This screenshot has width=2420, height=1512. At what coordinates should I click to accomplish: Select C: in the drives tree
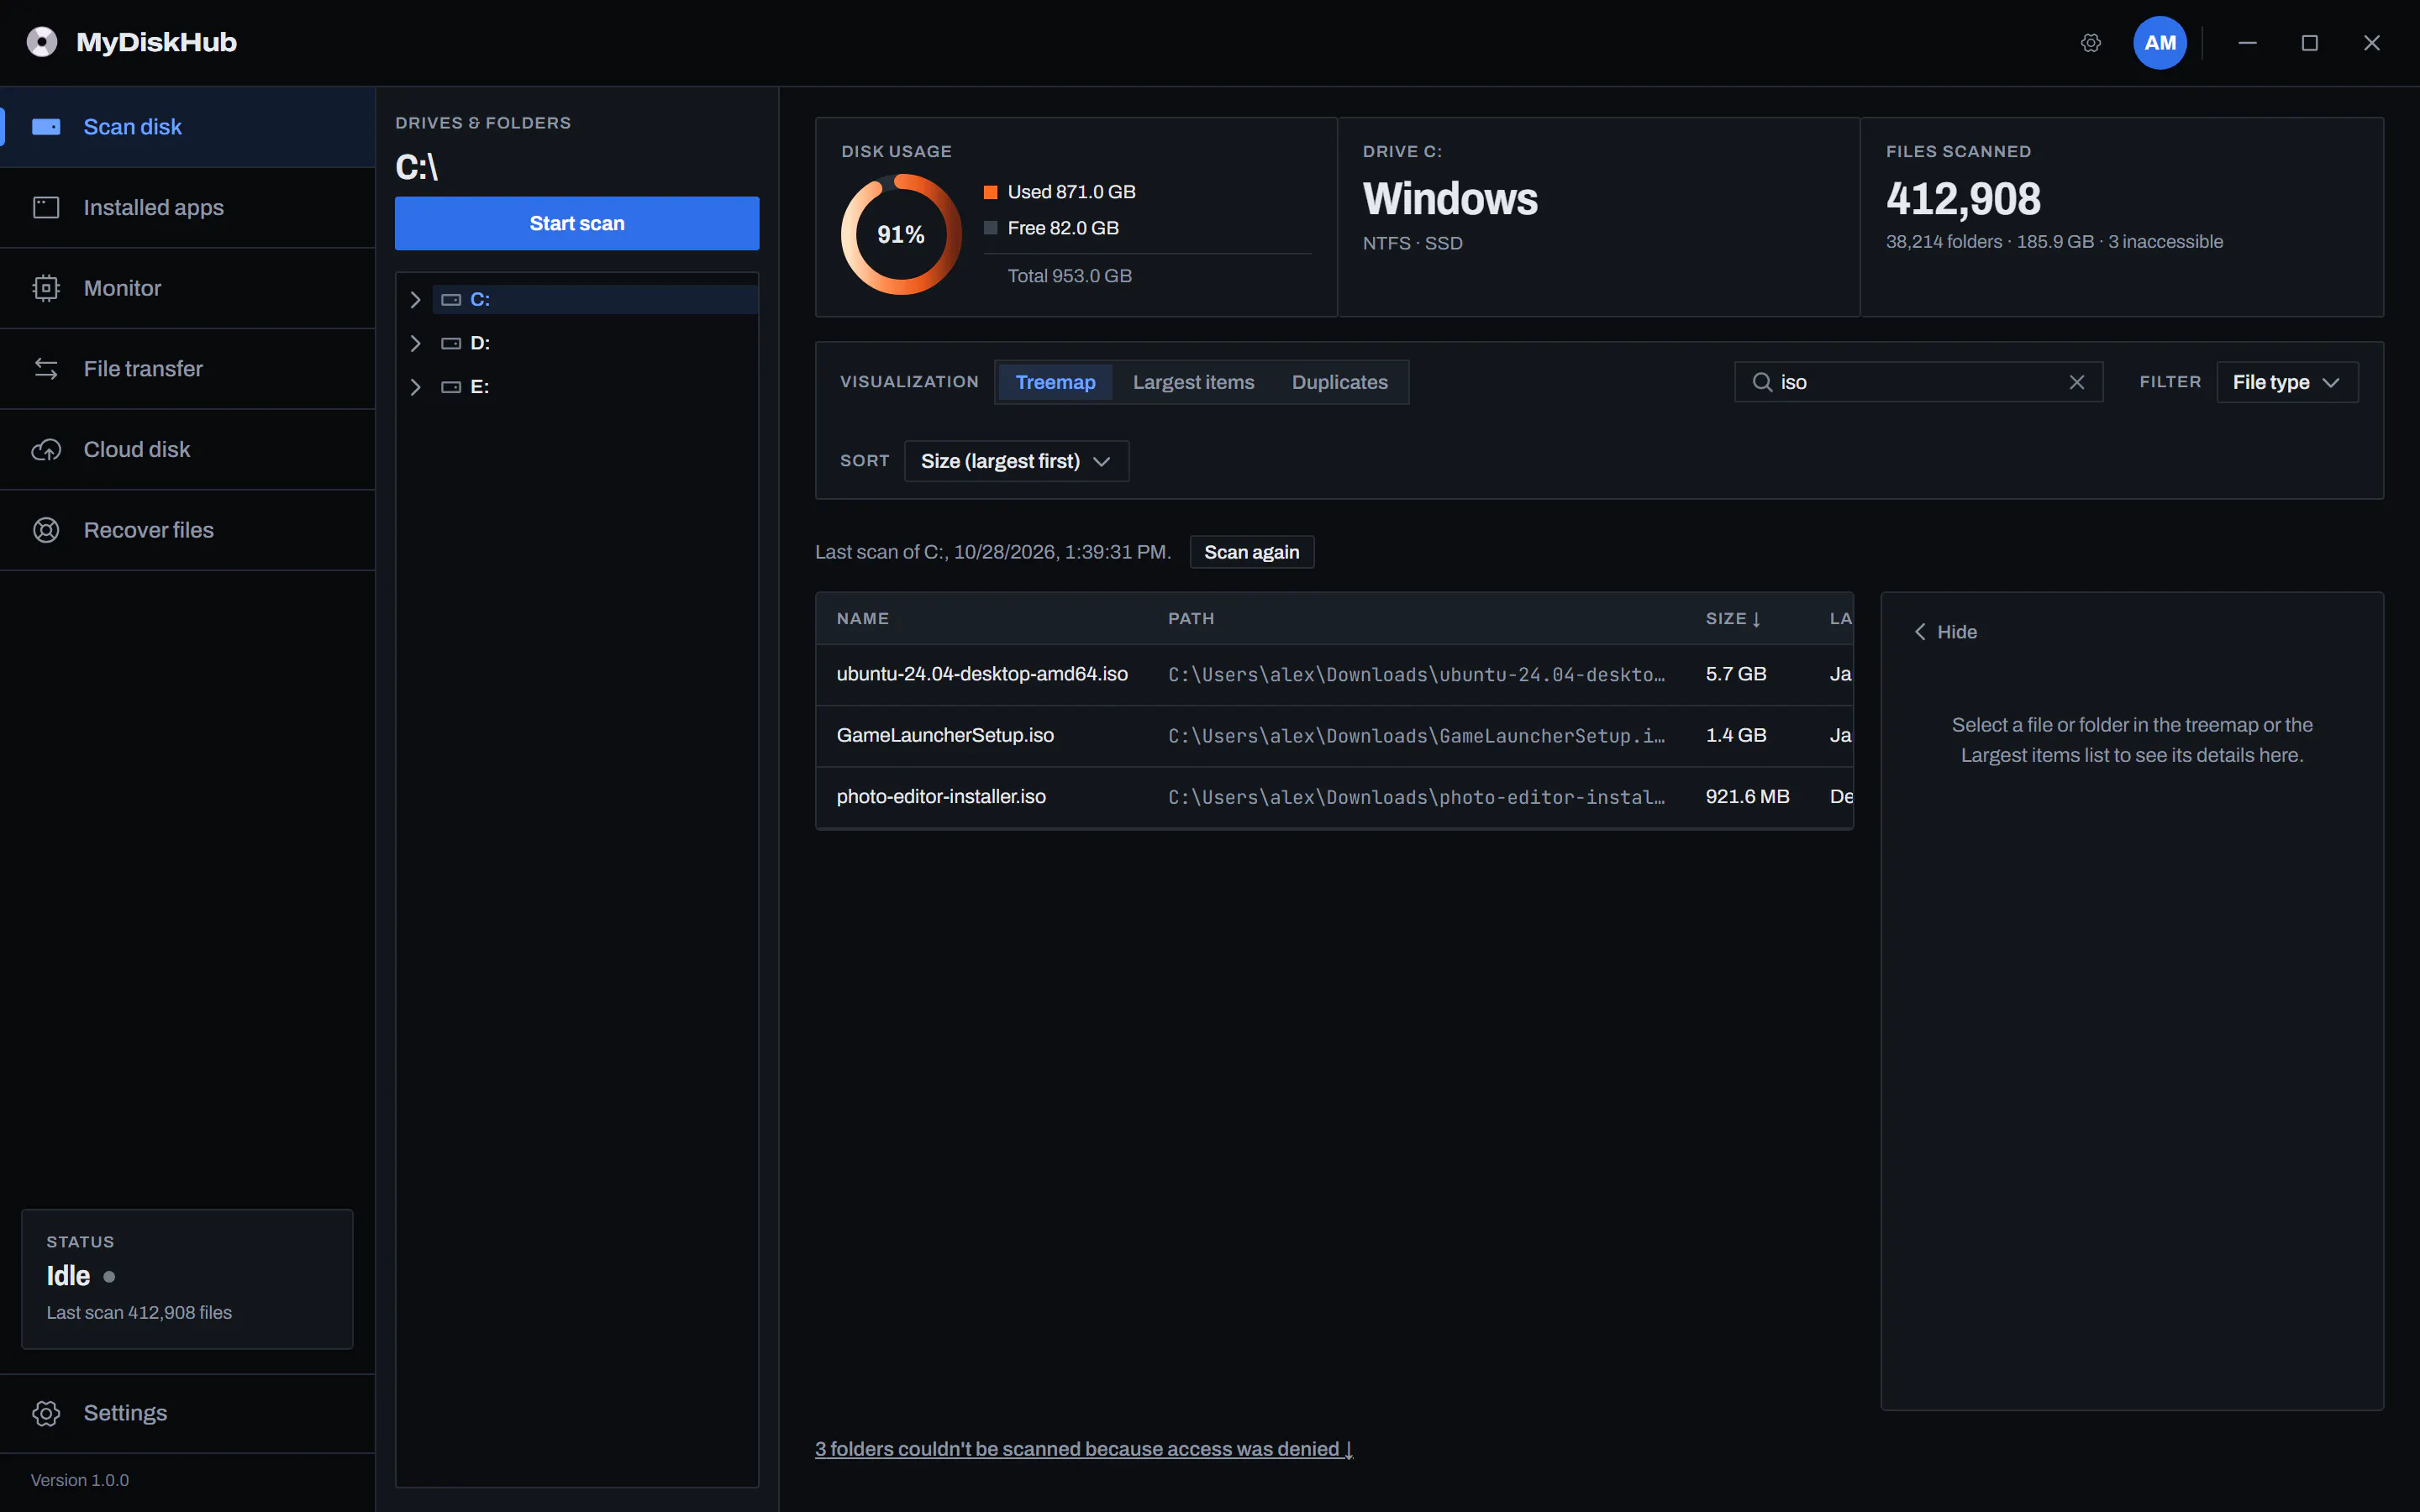coord(595,300)
